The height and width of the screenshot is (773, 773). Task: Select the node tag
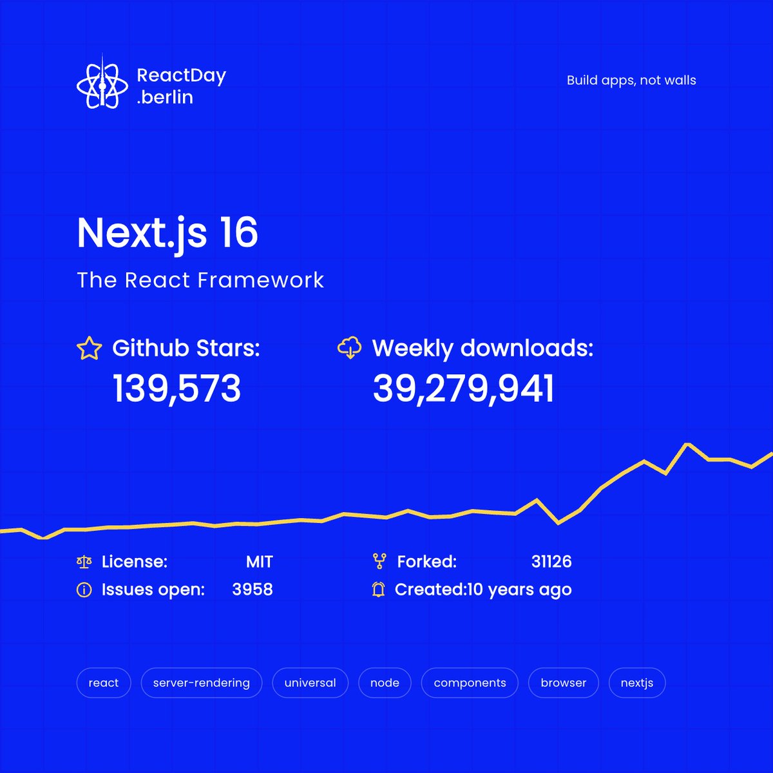385,683
